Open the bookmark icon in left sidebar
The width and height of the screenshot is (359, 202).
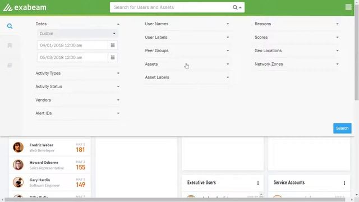(10, 45)
